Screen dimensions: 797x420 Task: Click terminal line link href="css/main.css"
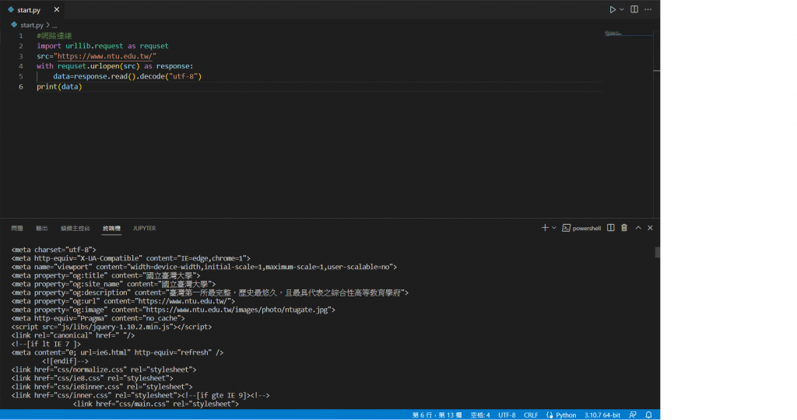pos(156,404)
